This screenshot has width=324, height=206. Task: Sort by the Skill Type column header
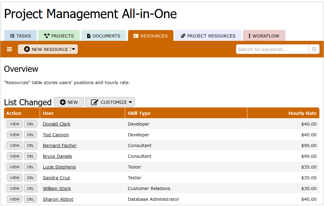point(139,113)
